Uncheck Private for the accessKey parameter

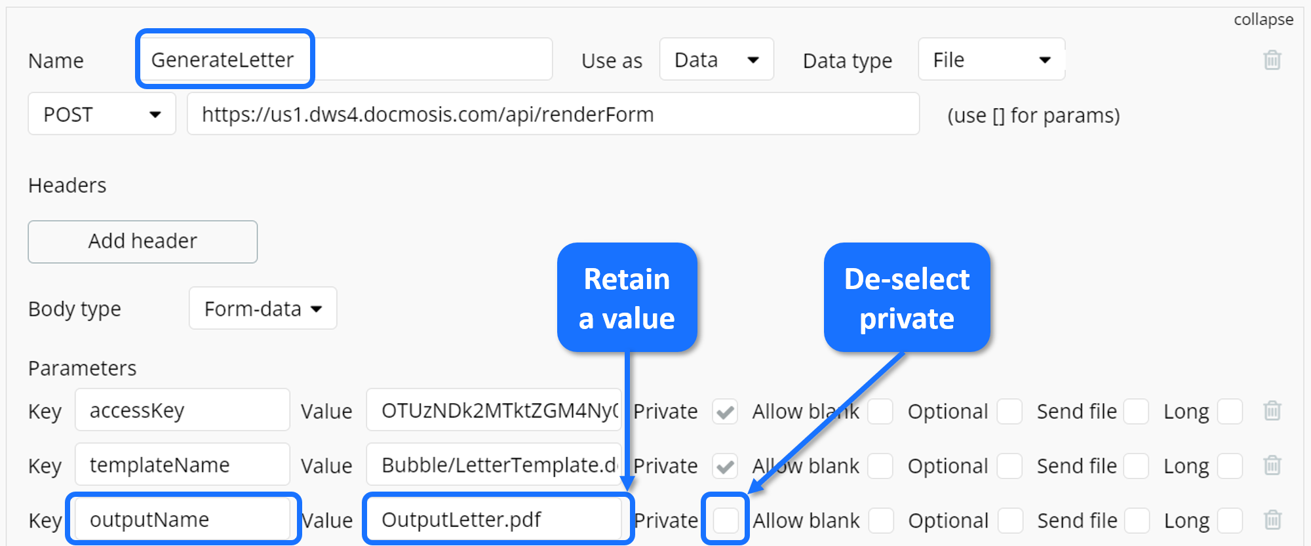[x=725, y=412]
